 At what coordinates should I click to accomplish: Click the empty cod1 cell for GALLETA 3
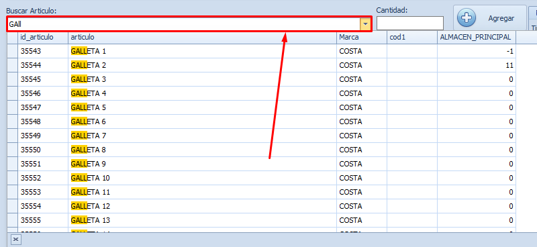[412, 79]
